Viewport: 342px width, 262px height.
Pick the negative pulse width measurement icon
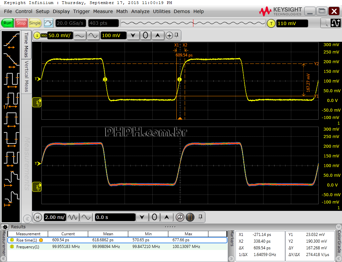[11, 138]
